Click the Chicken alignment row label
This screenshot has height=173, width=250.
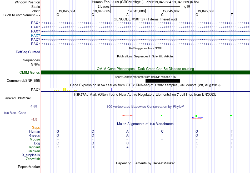[34, 151]
